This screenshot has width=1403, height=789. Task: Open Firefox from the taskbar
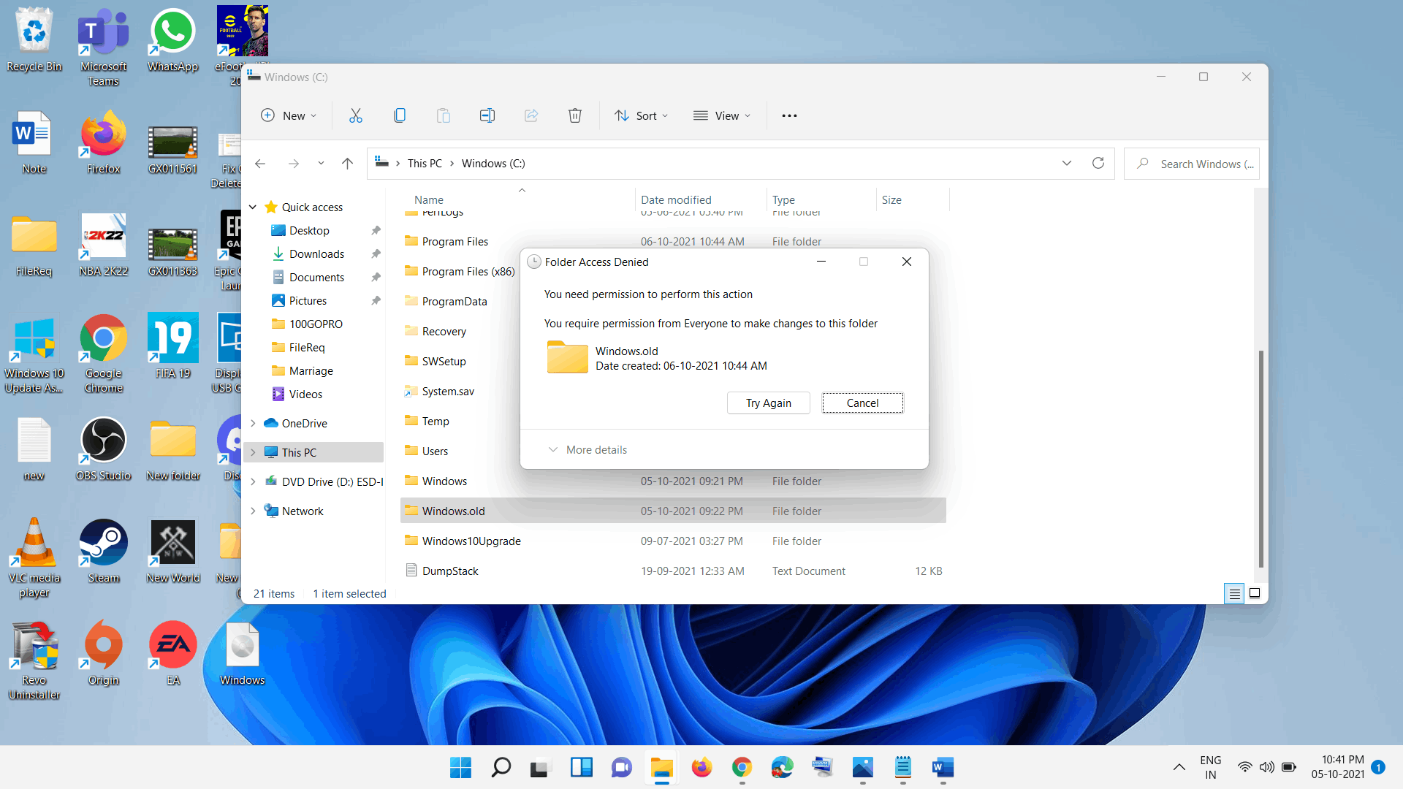point(701,767)
